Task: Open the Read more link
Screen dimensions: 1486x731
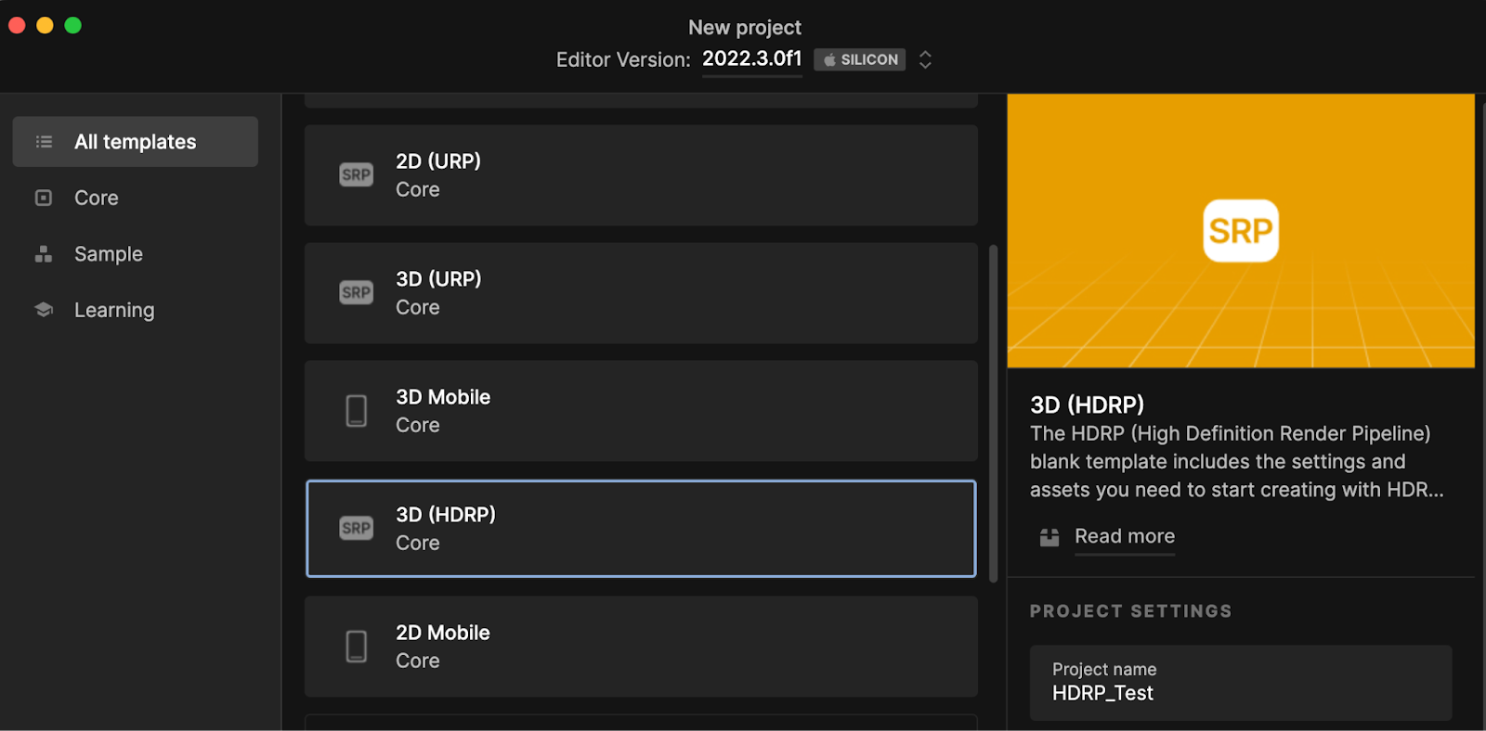Action: point(1124,537)
